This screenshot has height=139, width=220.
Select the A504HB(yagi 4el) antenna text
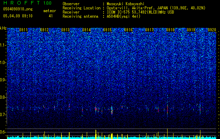pyautogui.click(x=123, y=16)
